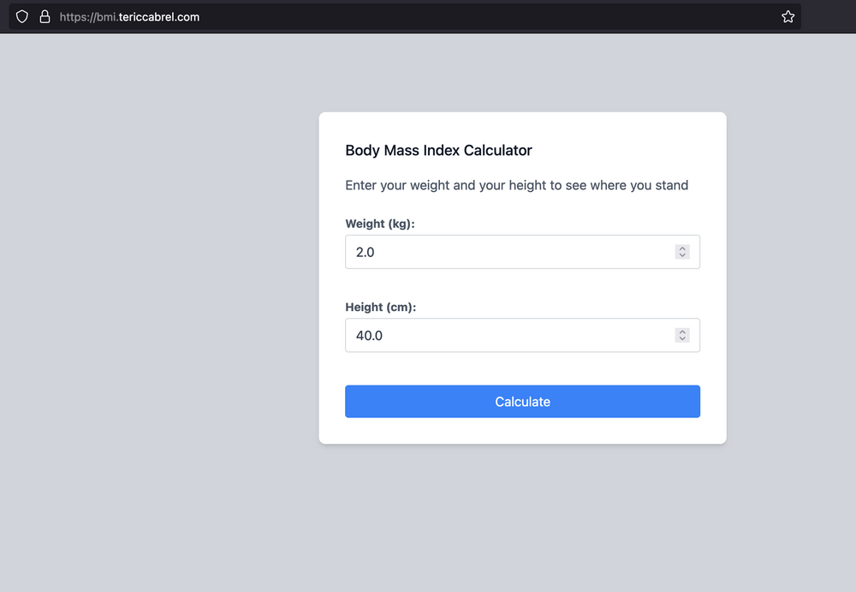
Task: Click the empty gray page background
Action: 154,343
